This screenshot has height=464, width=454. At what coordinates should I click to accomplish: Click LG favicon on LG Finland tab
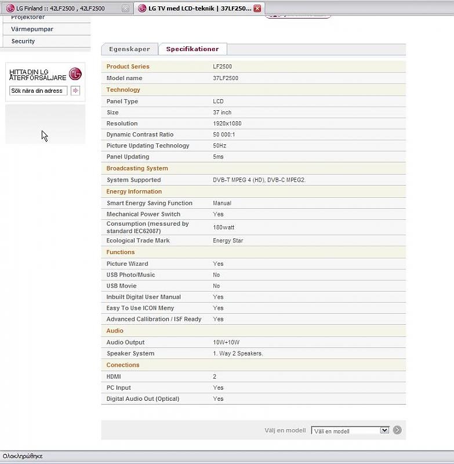pos(10,8)
